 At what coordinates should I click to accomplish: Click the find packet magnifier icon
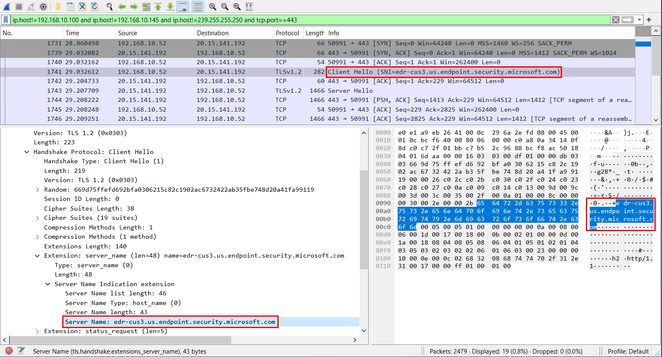pos(110,7)
